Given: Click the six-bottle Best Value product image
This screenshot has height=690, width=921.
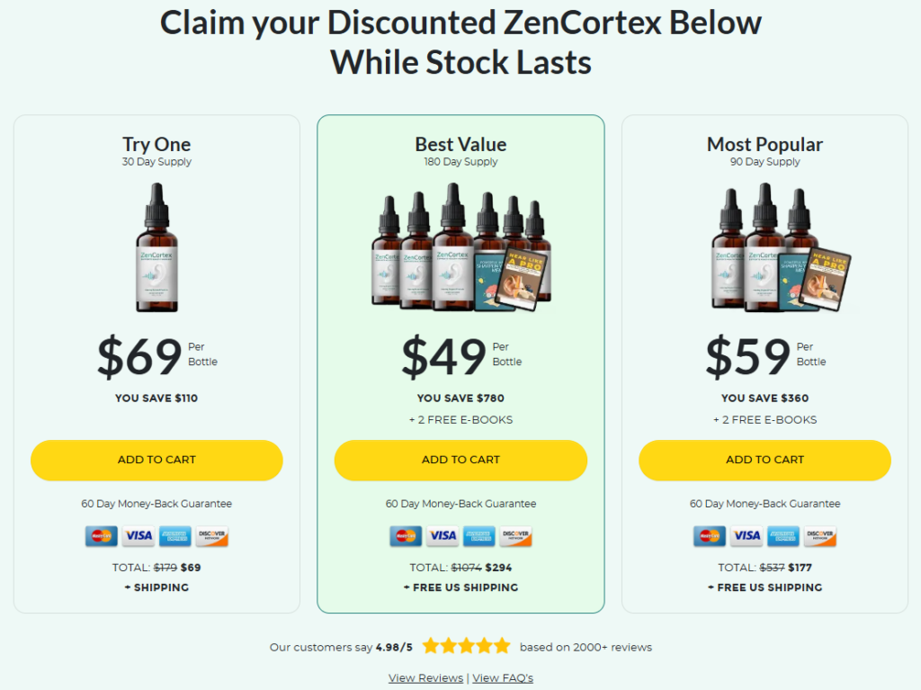Looking at the screenshot, I should coord(460,249).
